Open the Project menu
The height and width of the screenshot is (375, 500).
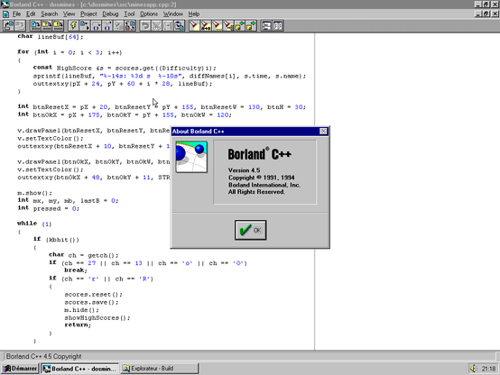click(x=88, y=14)
